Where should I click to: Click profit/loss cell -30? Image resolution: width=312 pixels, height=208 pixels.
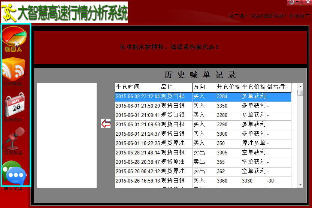(279, 181)
